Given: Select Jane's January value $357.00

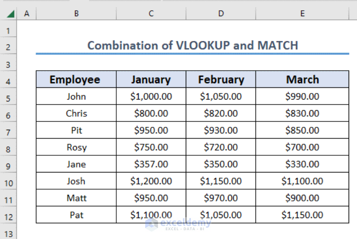Looking at the screenshot, I should [151, 164].
